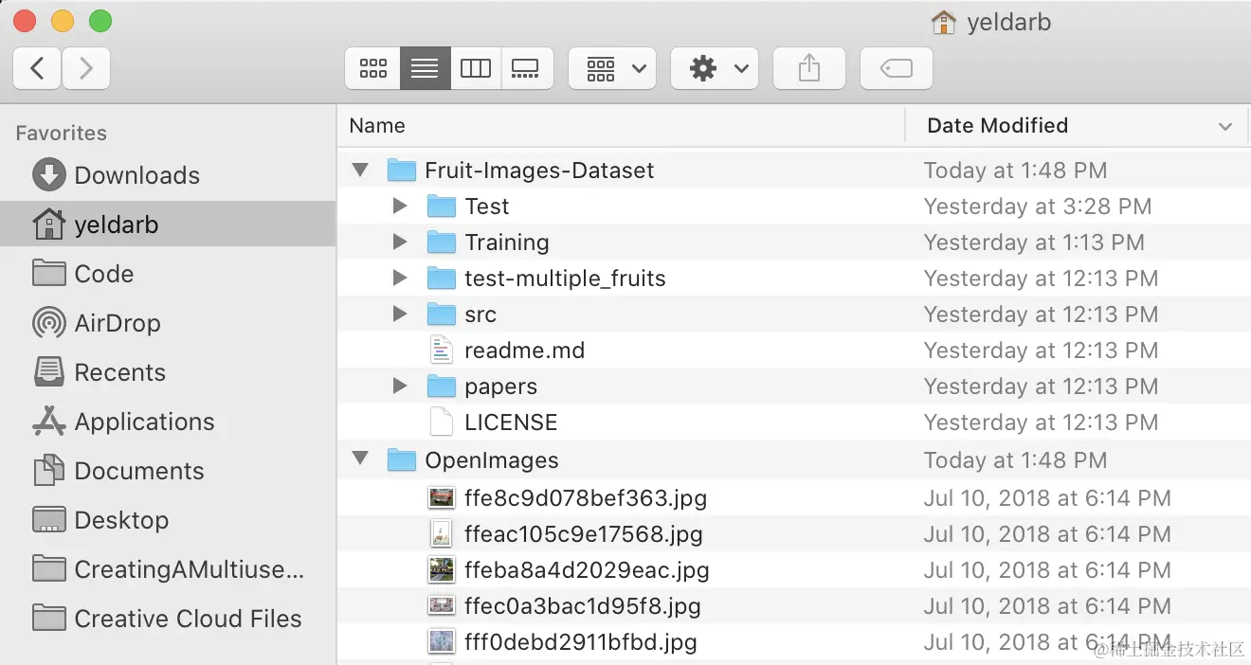Click the Share button in the toolbar
Image resolution: width=1251 pixels, height=665 pixels.
pos(808,67)
